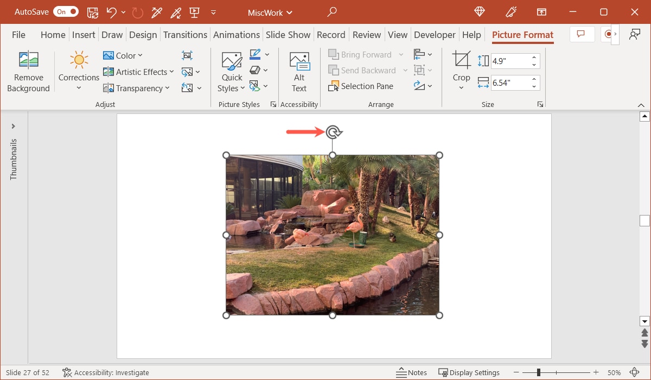Open the Selection Pane

click(361, 86)
